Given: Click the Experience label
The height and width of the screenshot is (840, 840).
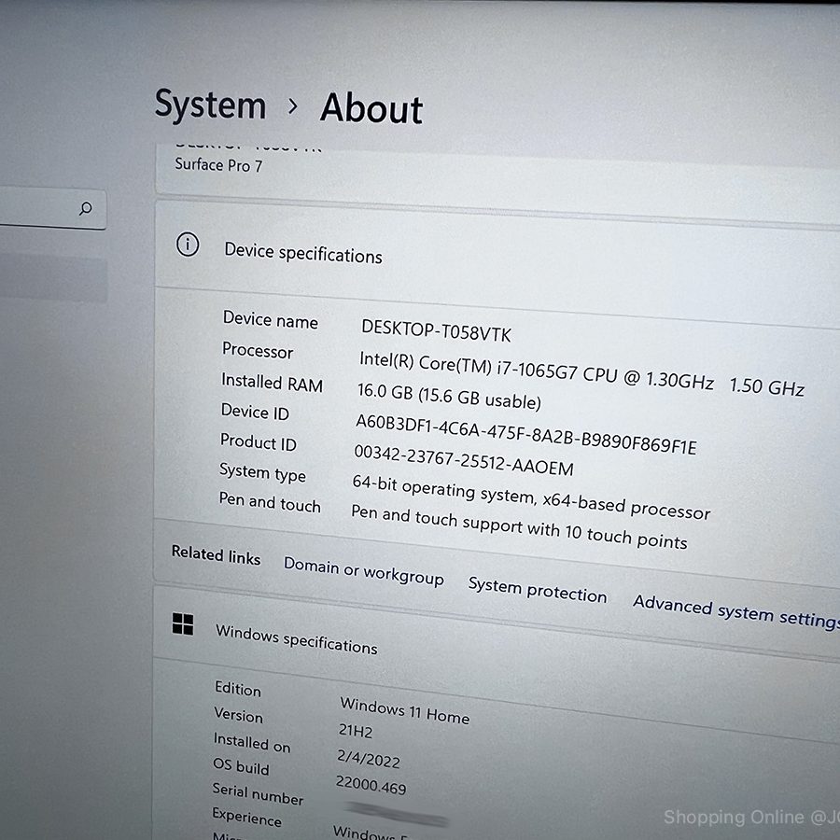Looking at the screenshot, I should [x=246, y=817].
